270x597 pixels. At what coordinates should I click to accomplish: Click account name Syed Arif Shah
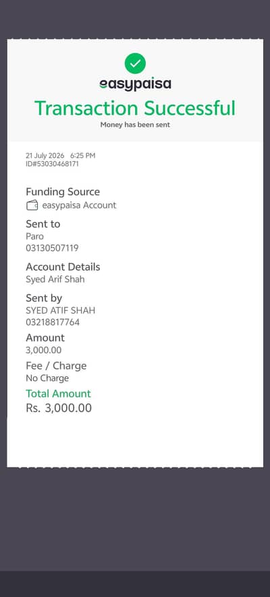55,279
